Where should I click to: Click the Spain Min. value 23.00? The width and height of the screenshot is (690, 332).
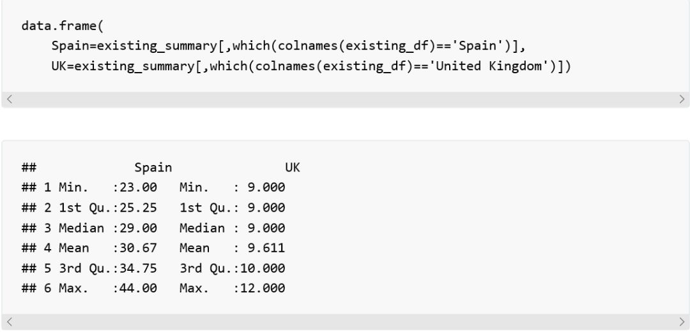138,188
